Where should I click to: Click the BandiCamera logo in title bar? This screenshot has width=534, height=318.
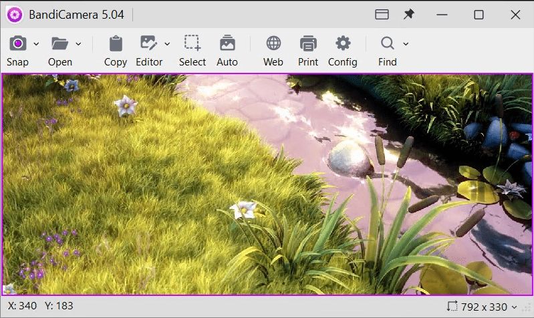(x=15, y=15)
